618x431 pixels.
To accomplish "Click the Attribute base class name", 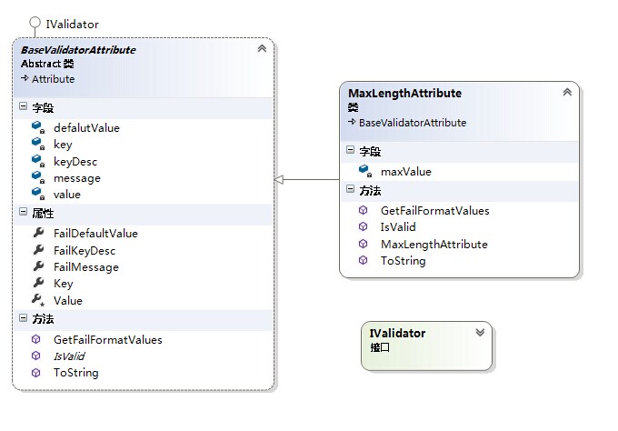I will 54,79.
